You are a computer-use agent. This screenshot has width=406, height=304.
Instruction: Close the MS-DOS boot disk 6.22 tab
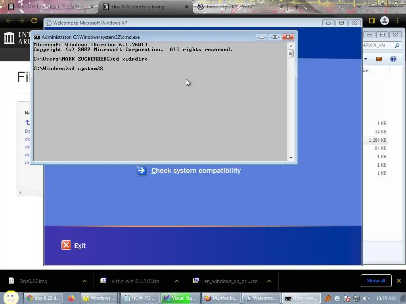coord(92,7)
